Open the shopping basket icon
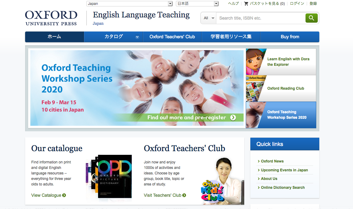The image size is (353, 209). click(246, 4)
